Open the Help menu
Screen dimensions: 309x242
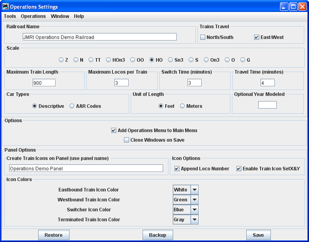[79, 16]
